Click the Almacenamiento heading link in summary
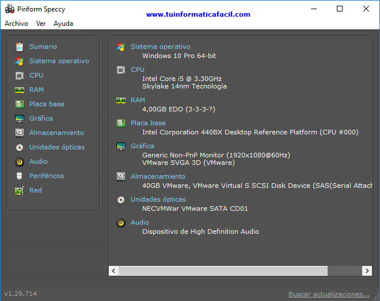 coord(158,176)
